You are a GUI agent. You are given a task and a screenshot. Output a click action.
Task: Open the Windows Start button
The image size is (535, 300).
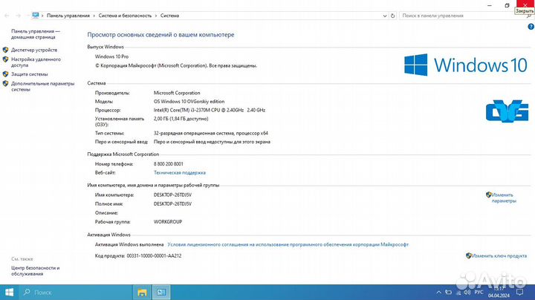tap(9, 292)
